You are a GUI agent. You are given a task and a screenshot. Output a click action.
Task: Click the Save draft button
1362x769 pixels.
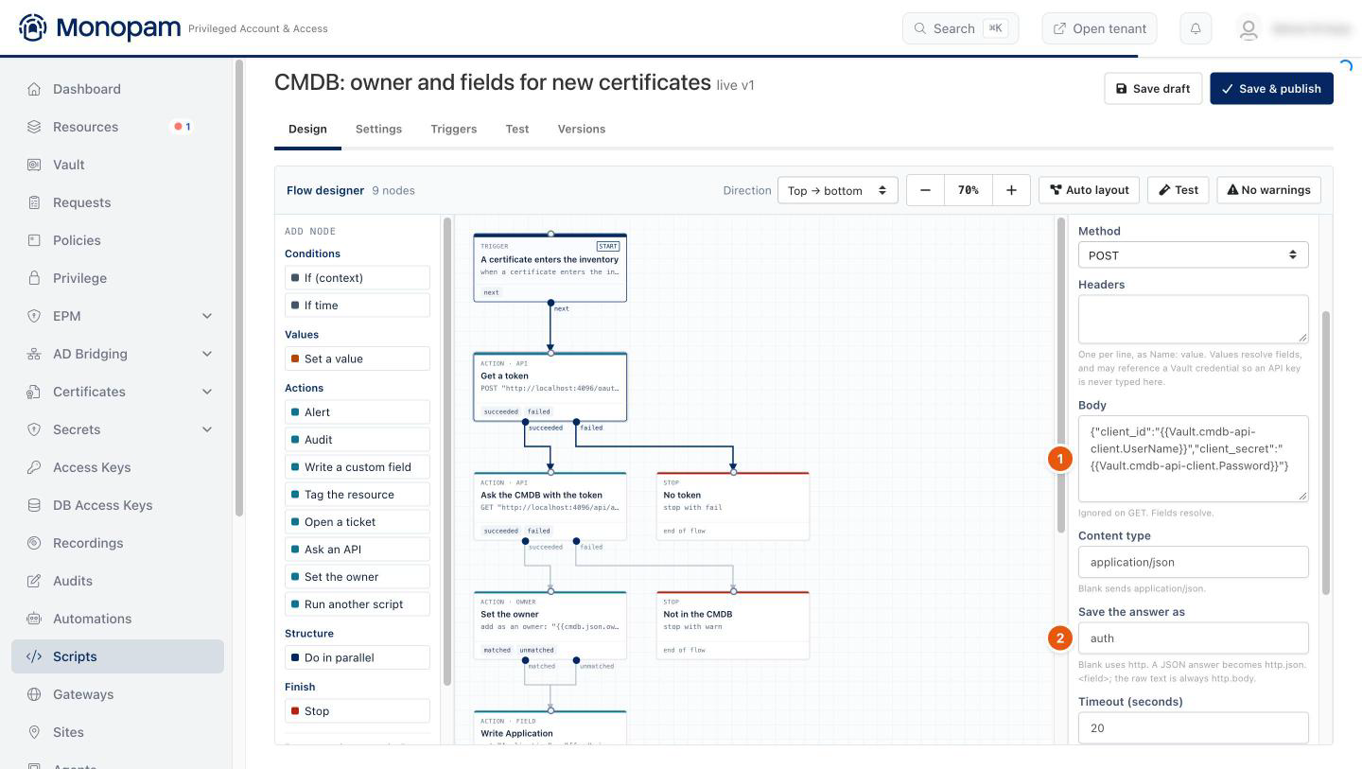click(1153, 89)
